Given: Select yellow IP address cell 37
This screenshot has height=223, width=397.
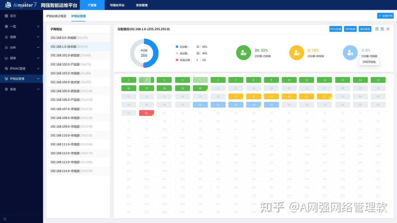Looking at the screenshot, I should [236, 97].
